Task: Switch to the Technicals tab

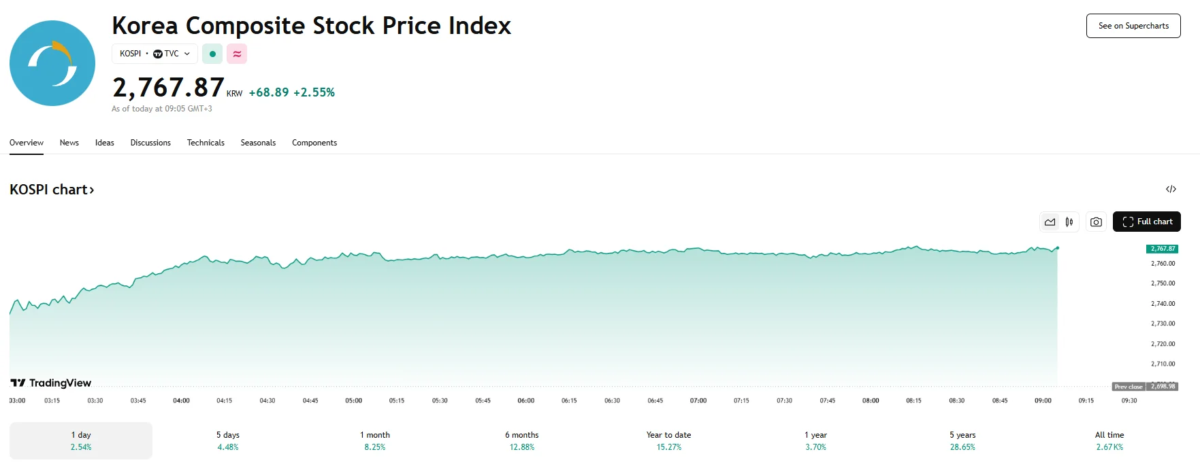Action: (x=206, y=143)
